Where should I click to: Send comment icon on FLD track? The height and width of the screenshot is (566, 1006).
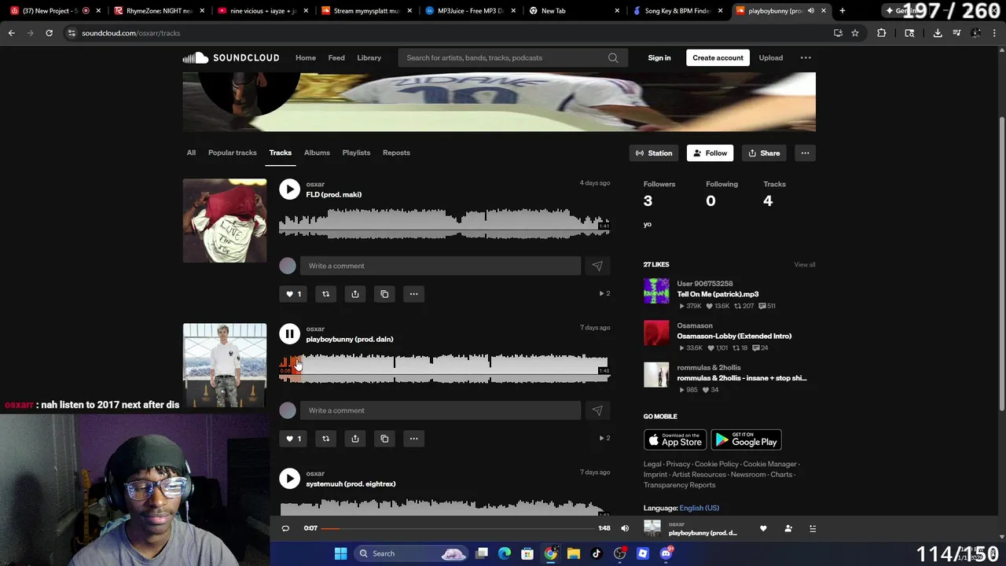[597, 266]
